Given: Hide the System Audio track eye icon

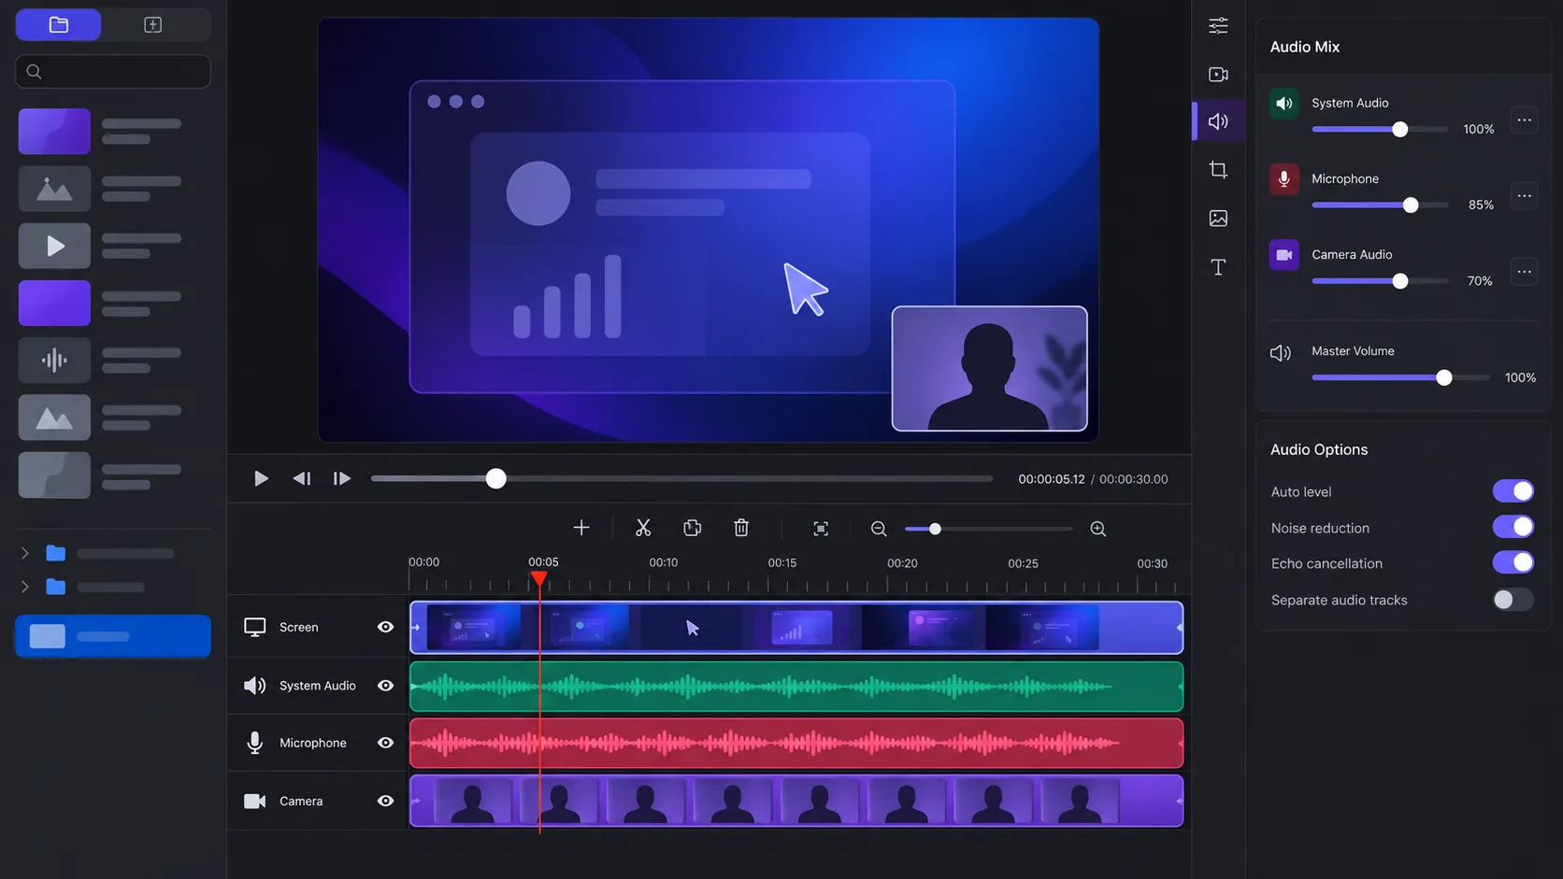Looking at the screenshot, I should 385,686.
